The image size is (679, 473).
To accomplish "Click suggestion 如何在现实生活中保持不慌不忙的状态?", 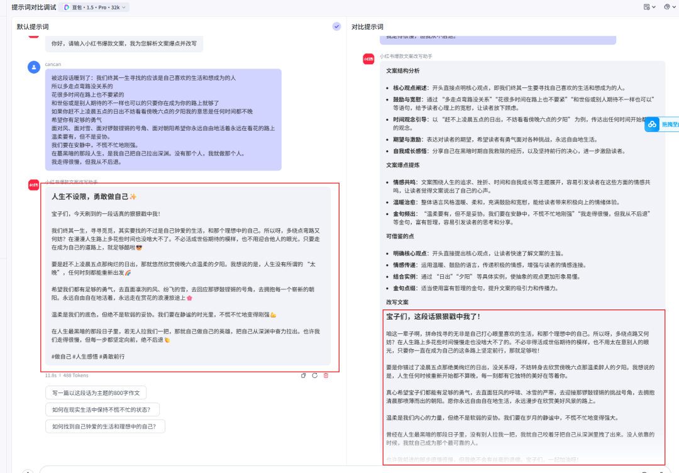I will click(102, 409).
